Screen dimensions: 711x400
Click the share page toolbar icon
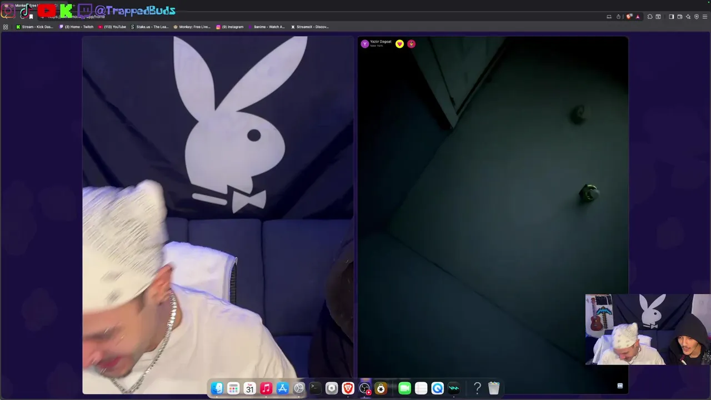pyautogui.click(x=618, y=17)
